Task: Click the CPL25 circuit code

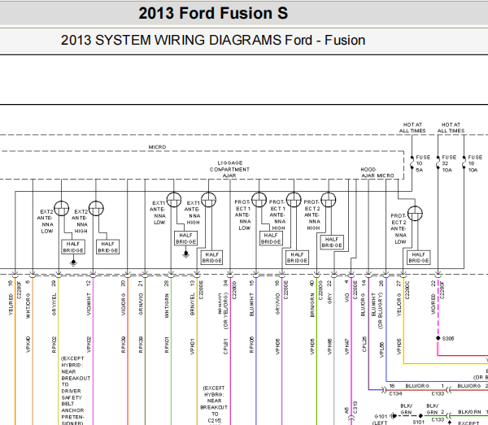Action: point(364,345)
